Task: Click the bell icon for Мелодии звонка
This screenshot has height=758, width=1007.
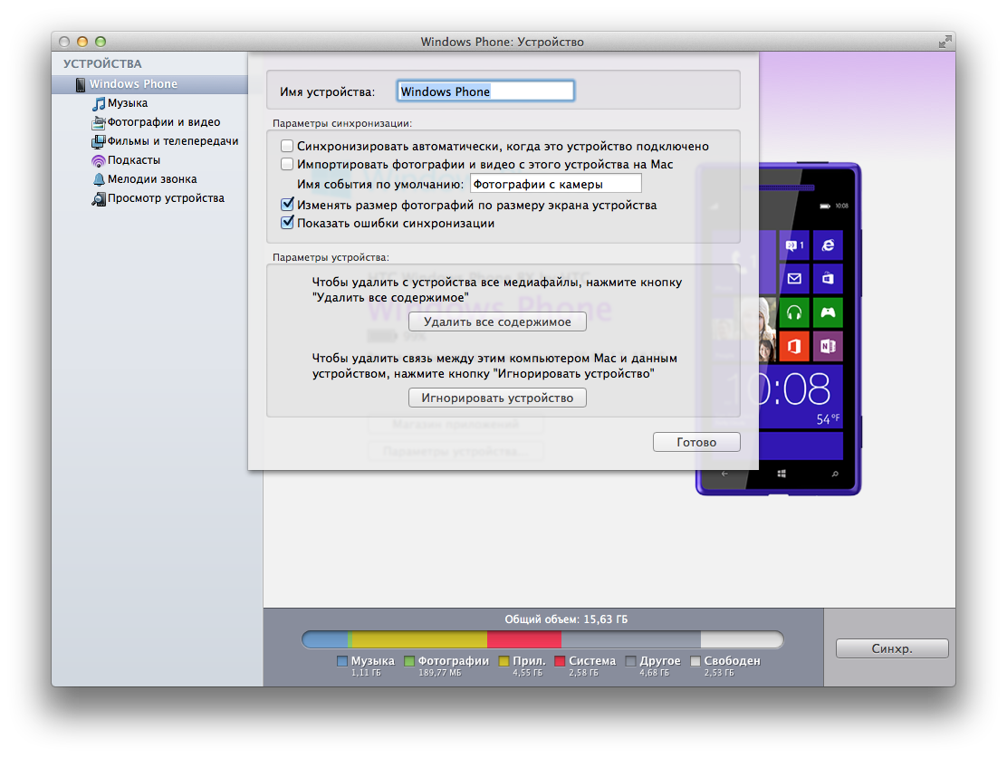Action: 99,179
